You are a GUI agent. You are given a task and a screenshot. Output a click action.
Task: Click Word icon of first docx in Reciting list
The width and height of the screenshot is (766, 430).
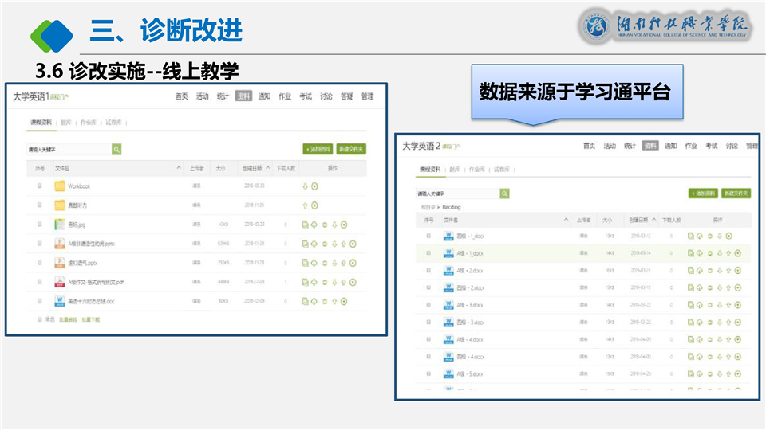coord(448,236)
